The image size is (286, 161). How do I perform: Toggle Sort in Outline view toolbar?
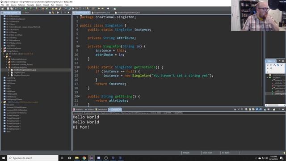[274, 65]
